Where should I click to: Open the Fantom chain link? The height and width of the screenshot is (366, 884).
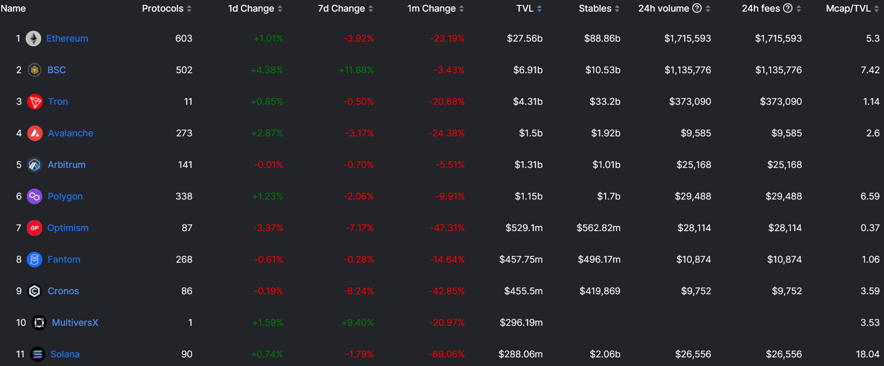[x=64, y=260]
